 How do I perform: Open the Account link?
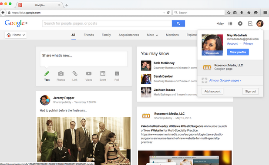[x=232, y=43]
